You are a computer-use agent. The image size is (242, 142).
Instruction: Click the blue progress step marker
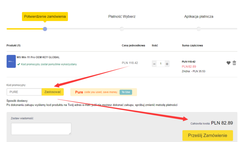point(45,29)
